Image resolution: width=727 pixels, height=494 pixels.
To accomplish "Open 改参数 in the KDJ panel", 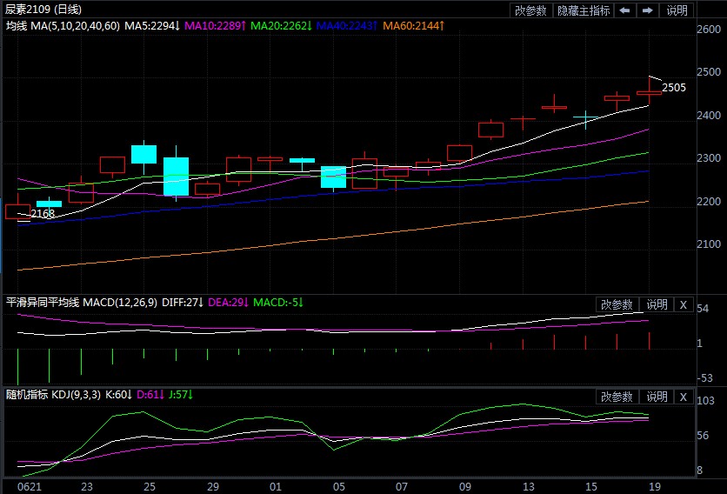I will pyautogui.click(x=617, y=397).
